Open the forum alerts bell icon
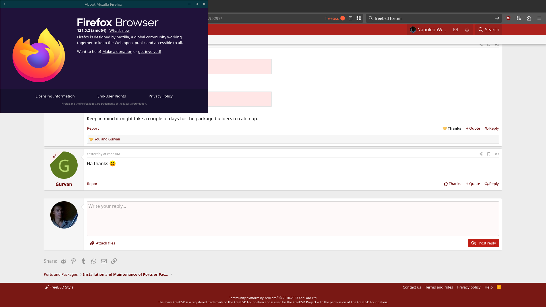Screen dimensions: 546x307 tap(467, 30)
